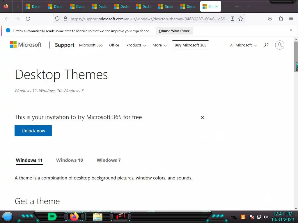Viewport: 298px width, 223px height.
Task: Open the Action Center flag tray icon
Action: pyautogui.click(x=251, y=217)
